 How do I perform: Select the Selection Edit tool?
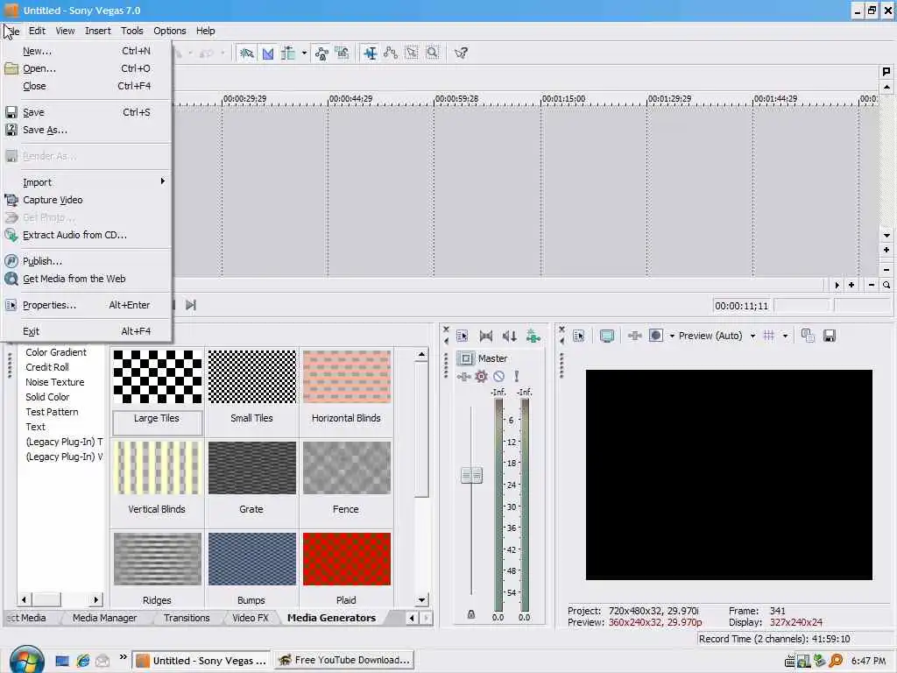point(412,53)
